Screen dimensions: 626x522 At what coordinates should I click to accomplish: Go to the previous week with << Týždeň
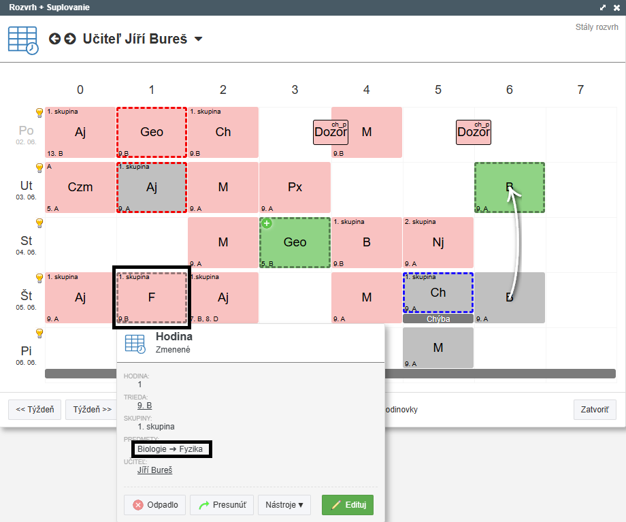(x=35, y=410)
